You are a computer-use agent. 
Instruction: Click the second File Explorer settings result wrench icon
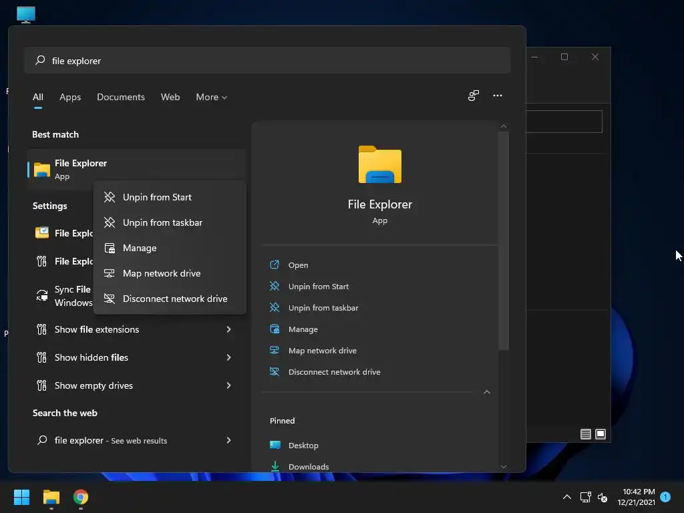pyautogui.click(x=42, y=261)
